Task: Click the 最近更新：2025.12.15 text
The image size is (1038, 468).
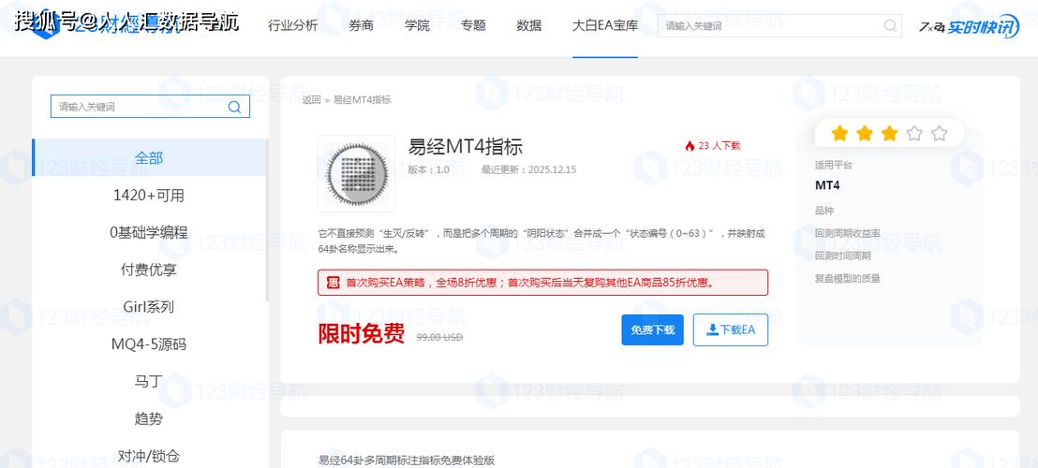Action: click(x=529, y=169)
